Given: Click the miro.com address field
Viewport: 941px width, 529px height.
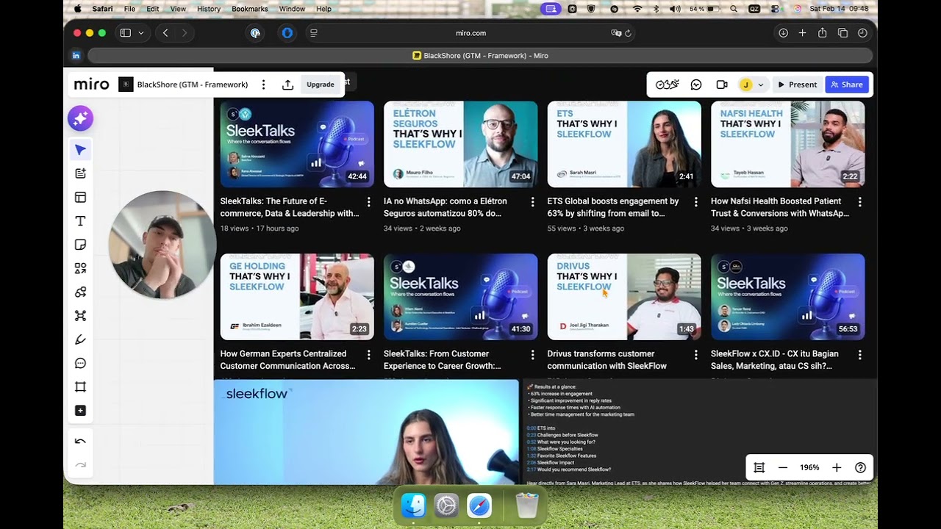Looking at the screenshot, I should point(470,33).
